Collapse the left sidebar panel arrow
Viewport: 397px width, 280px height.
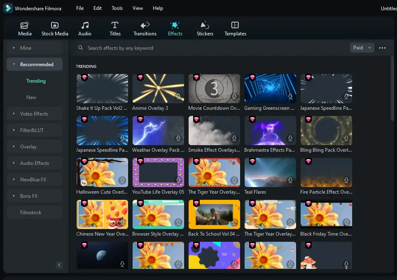click(59, 265)
